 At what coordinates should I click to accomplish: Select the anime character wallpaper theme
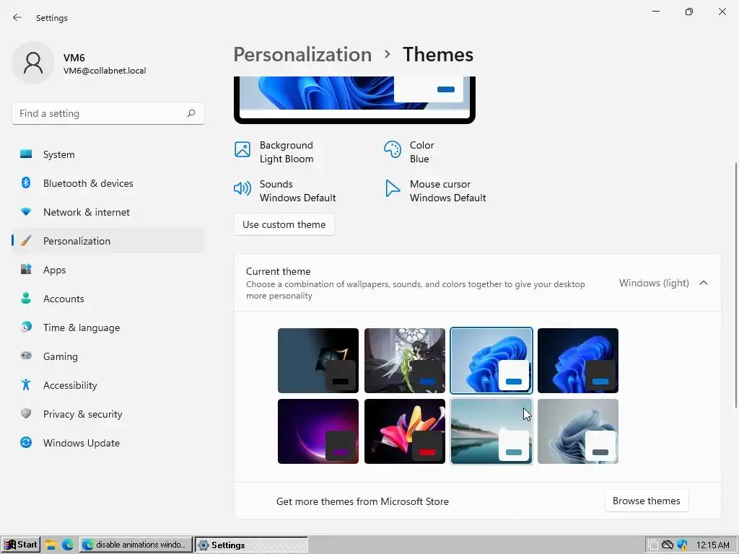(404, 361)
